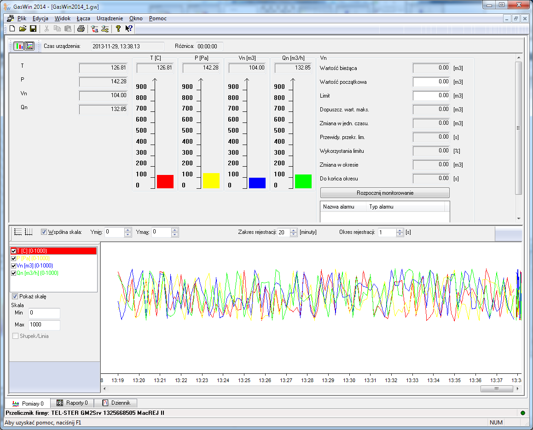
Task: Click the Rozpocznij monitorowanie button
Action: click(385, 193)
